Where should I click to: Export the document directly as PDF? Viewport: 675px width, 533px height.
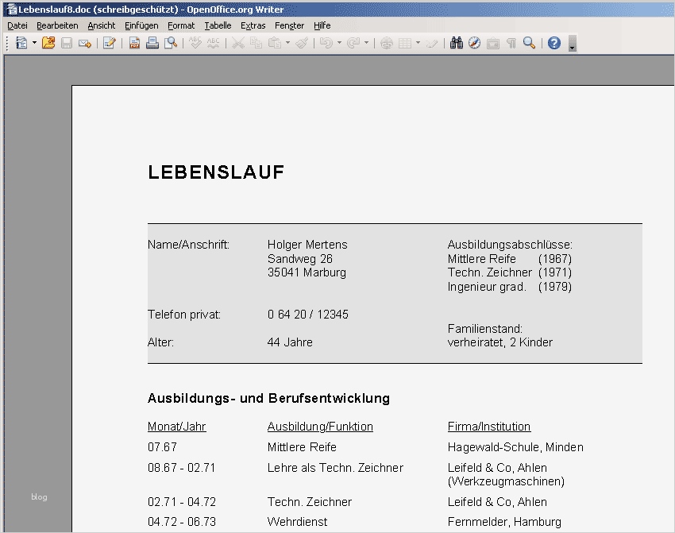[134, 42]
